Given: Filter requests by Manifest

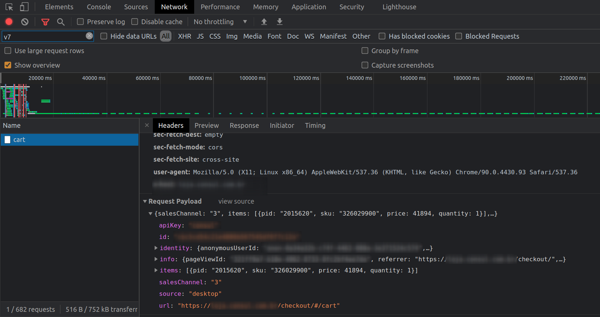Looking at the screenshot, I should pyautogui.click(x=333, y=36).
